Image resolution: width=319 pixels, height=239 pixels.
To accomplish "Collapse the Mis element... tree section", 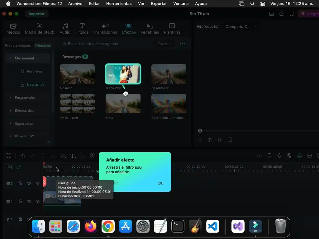I will 11,58.
